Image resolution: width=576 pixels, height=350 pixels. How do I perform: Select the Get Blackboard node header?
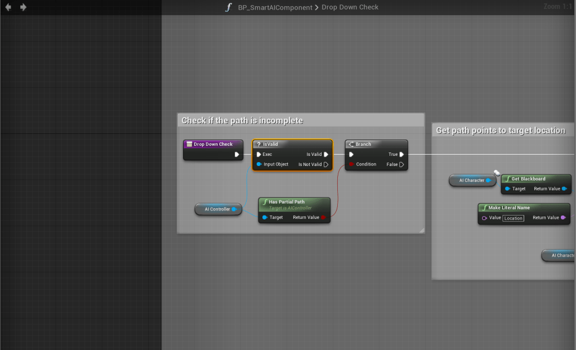click(536, 179)
